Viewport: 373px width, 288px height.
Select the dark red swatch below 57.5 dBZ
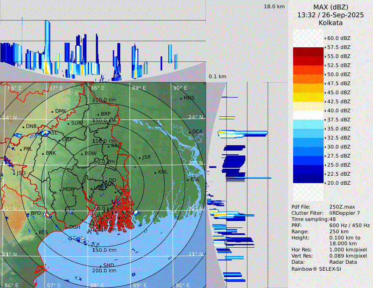pos(308,51)
